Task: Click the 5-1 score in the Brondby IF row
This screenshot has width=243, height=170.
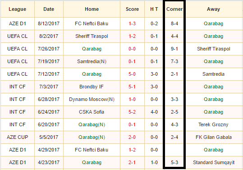Action: (x=132, y=87)
